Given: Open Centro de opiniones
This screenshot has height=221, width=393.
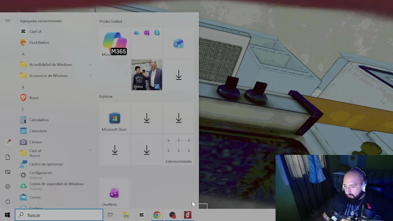Looking at the screenshot, I should [x=55, y=164].
